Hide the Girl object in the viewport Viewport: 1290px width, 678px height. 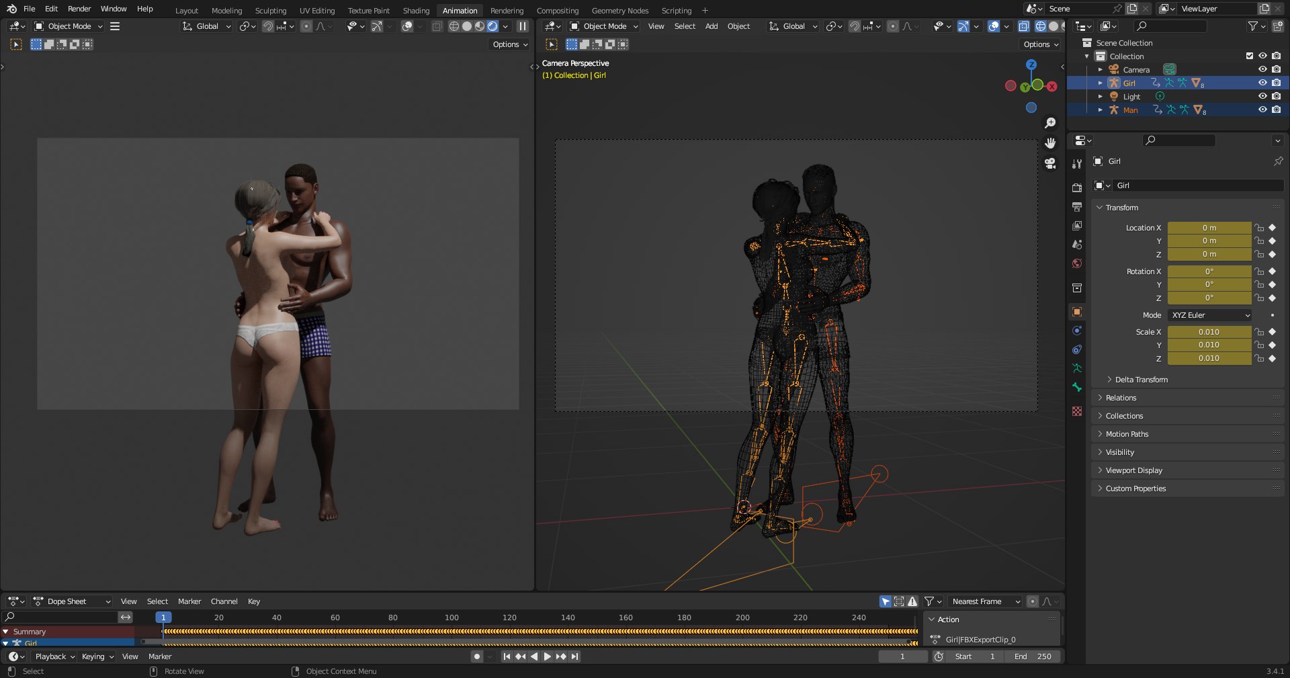(x=1262, y=83)
